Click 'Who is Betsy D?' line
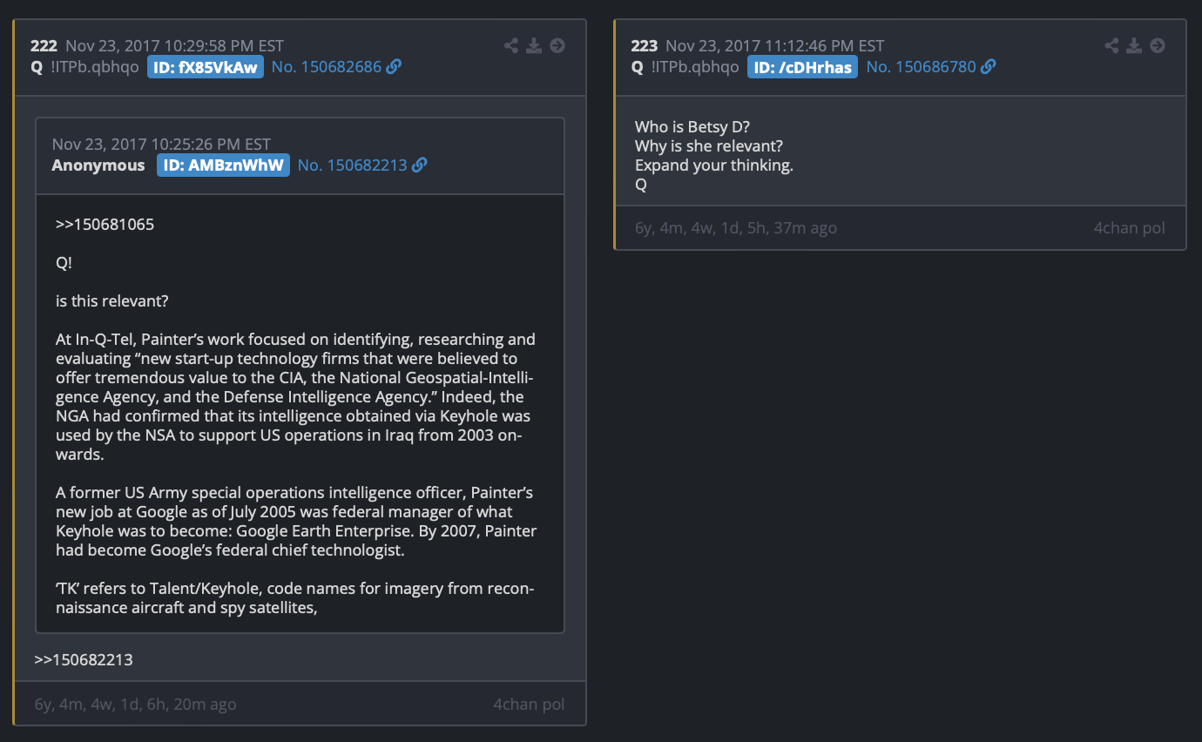This screenshot has height=742, width=1202. coord(692,127)
